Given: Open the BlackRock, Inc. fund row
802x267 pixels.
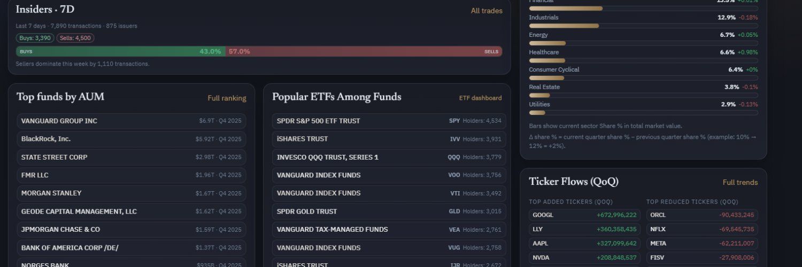Looking at the screenshot, I should [x=132, y=139].
